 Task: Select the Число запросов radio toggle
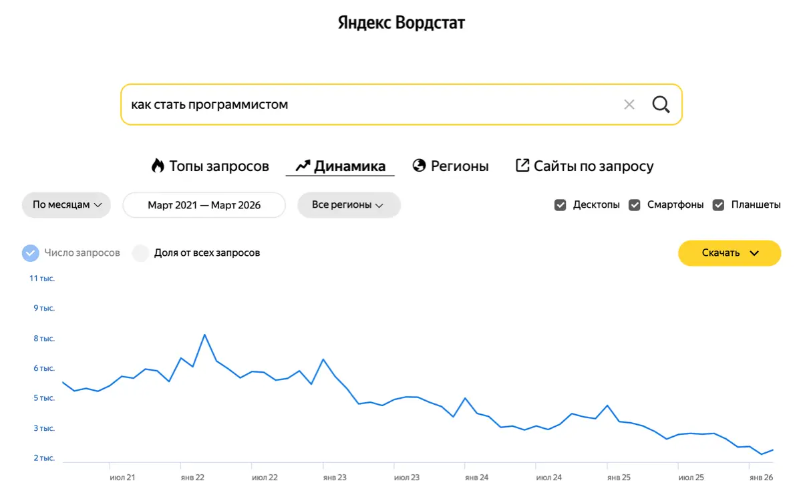(30, 253)
